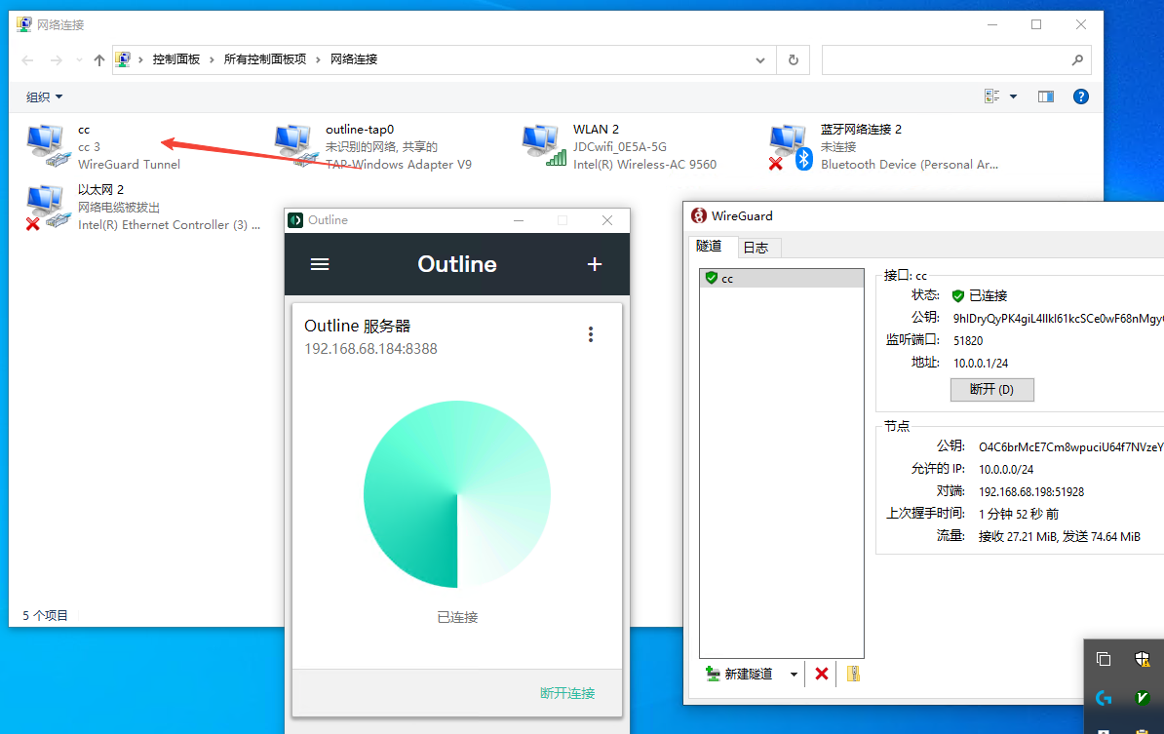The height and width of the screenshot is (734, 1164).
Task: Click 控制面板 breadcrumb item
Action: point(175,59)
